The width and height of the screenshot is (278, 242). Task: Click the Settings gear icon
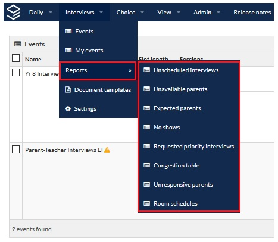click(x=68, y=108)
